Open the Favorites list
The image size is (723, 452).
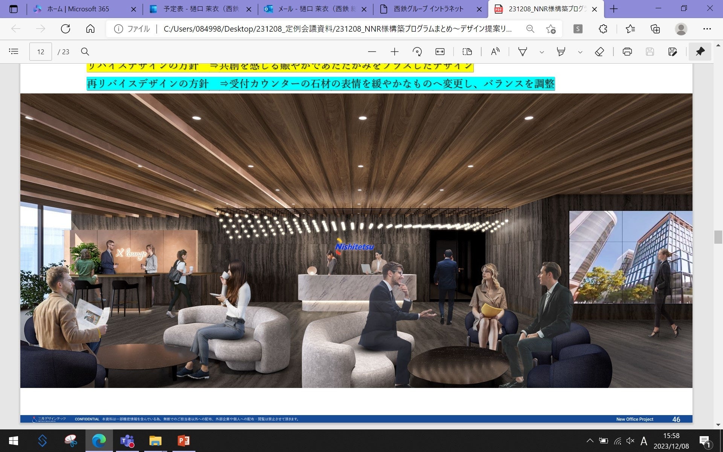coord(630,29)
